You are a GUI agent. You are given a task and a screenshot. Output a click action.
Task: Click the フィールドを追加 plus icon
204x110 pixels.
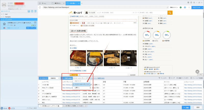point(191,78)
